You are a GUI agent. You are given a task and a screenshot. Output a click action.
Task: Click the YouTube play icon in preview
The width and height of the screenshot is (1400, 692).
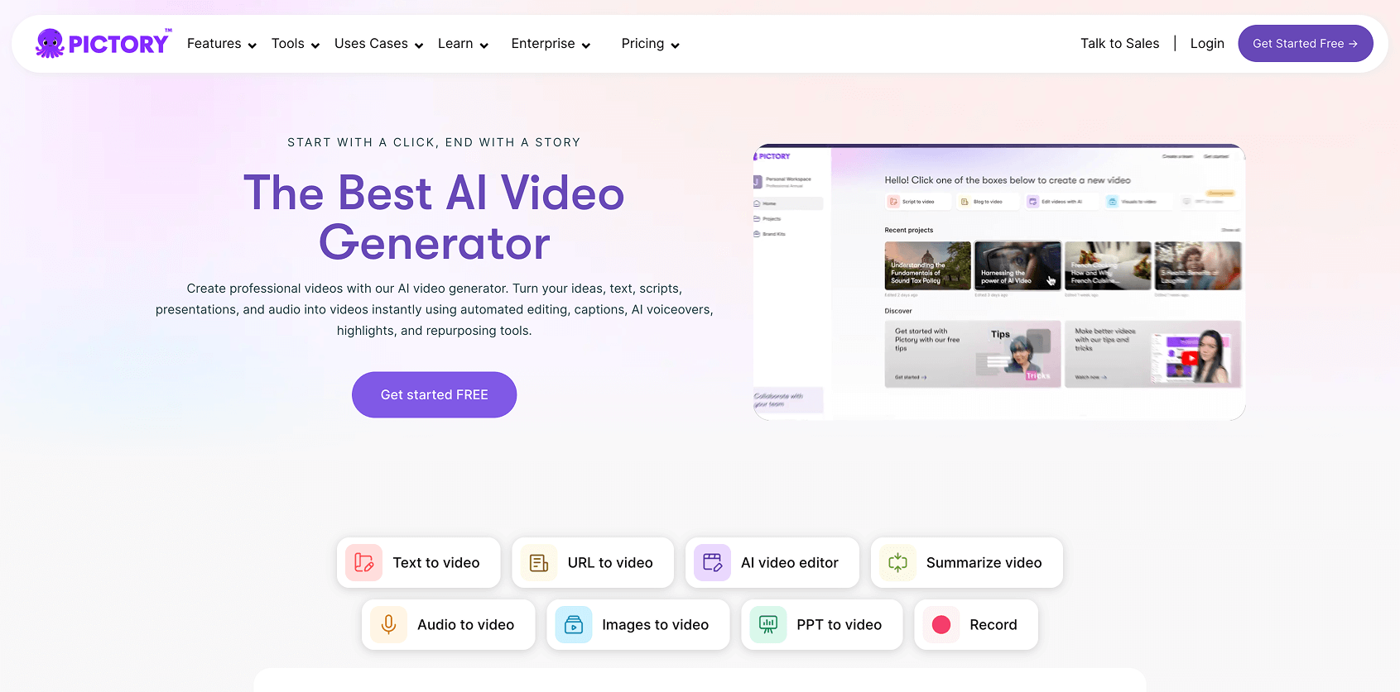[x=1190, y=358]
